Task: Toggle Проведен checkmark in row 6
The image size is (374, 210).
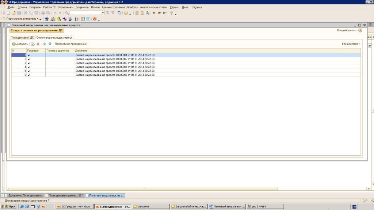Action: (29, 75)
